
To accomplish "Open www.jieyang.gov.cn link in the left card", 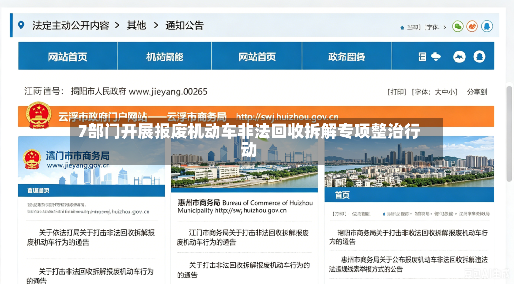I will pos(78,166).
